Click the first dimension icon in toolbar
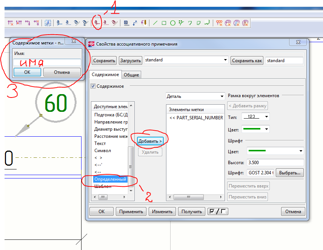 coord(11,23)
